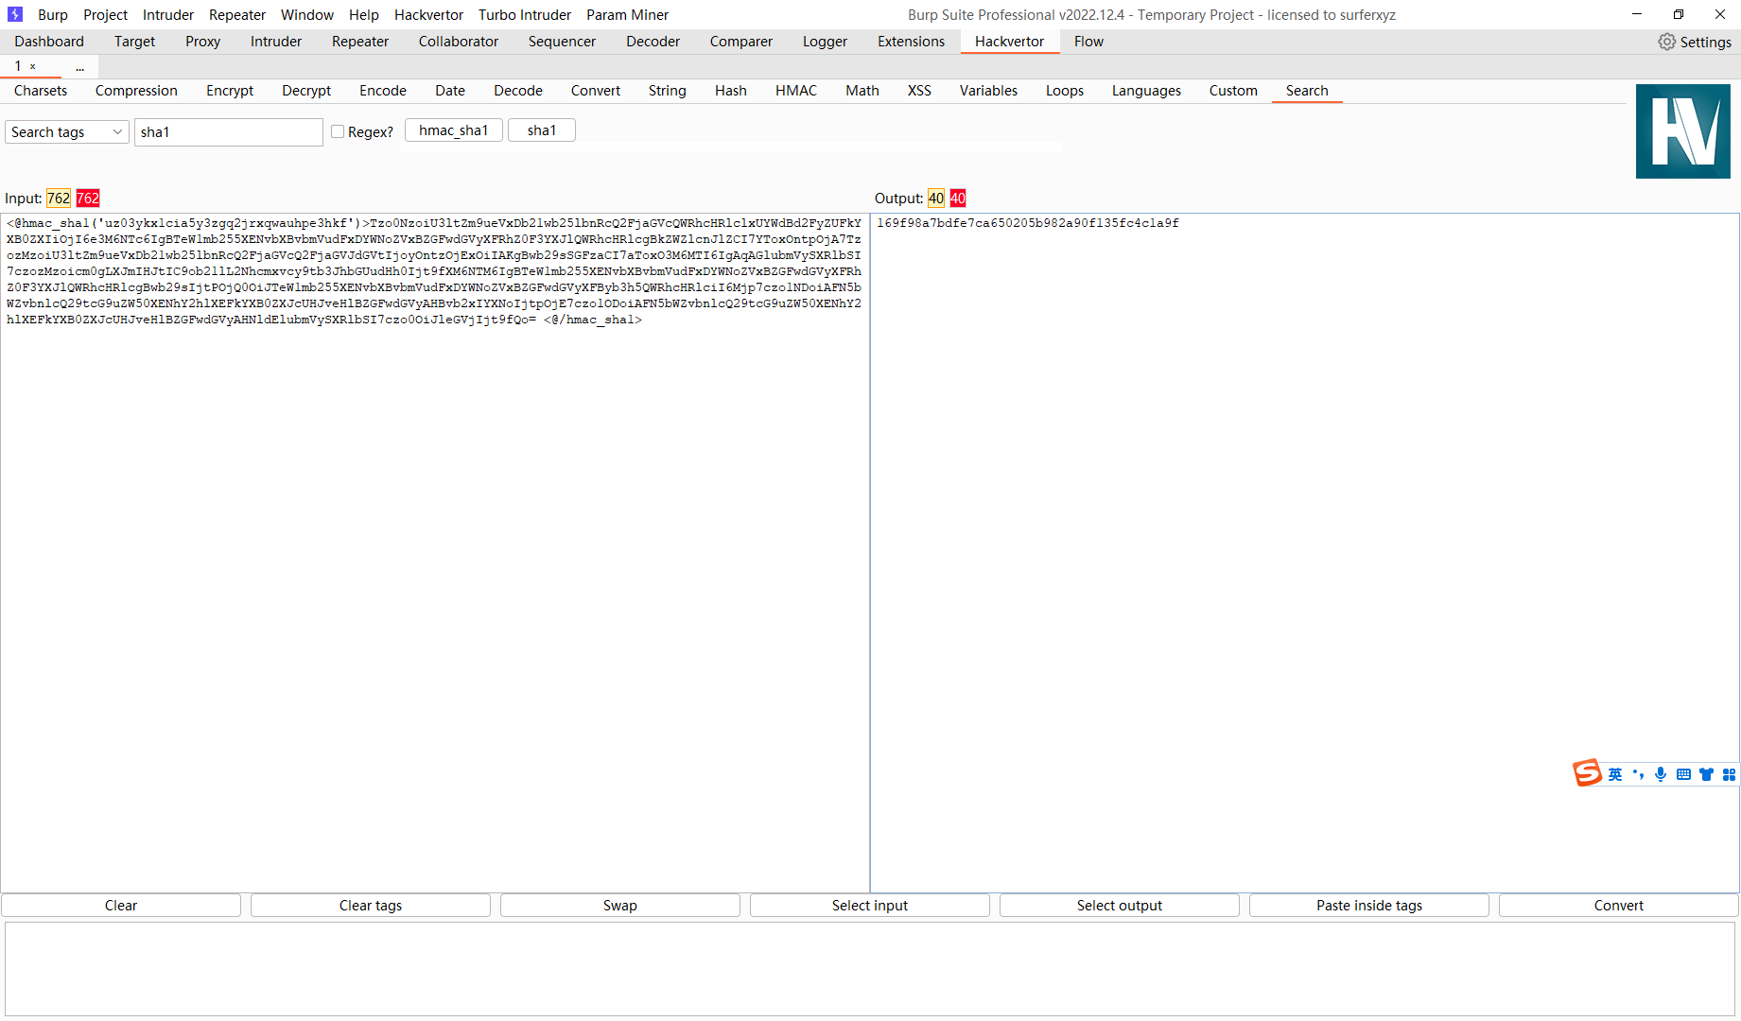
Task: Open the Burp menu
Action: pos(53,14)
